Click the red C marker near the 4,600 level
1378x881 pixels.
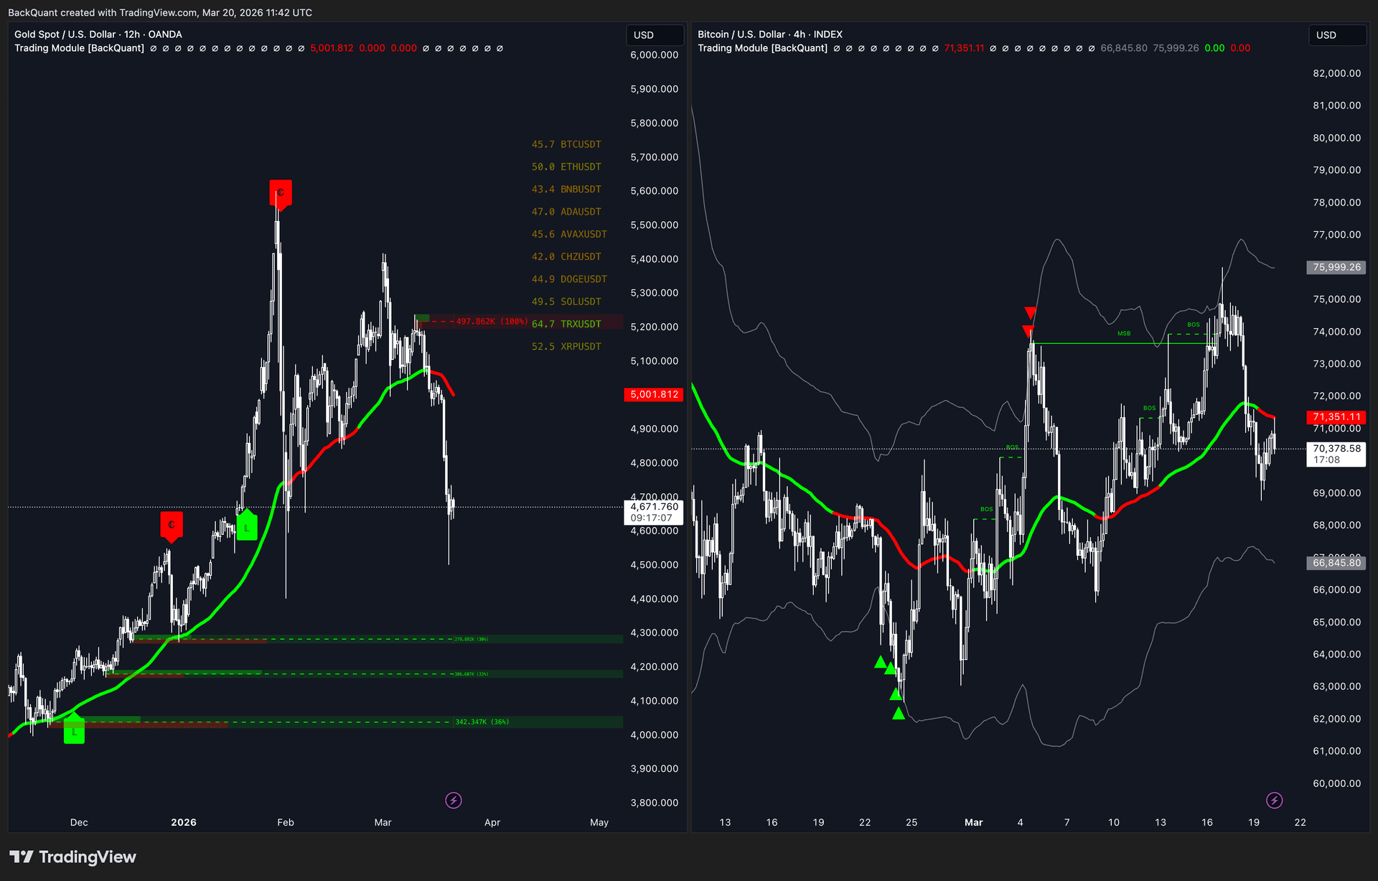(171, 525)
